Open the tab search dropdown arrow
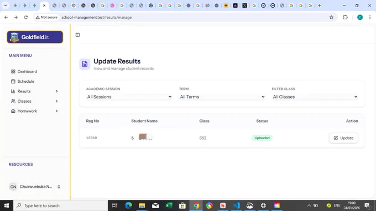376x211 pixels. pyautogui.click(x=6, y=6)
